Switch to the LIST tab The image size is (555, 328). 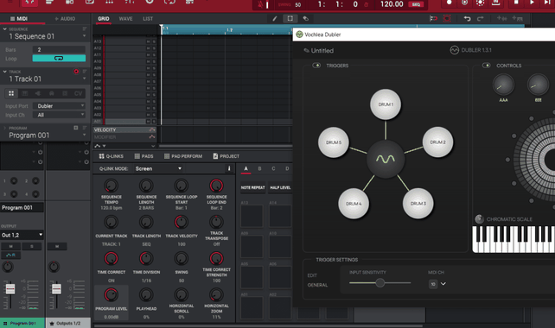click(x=148, y=19)
